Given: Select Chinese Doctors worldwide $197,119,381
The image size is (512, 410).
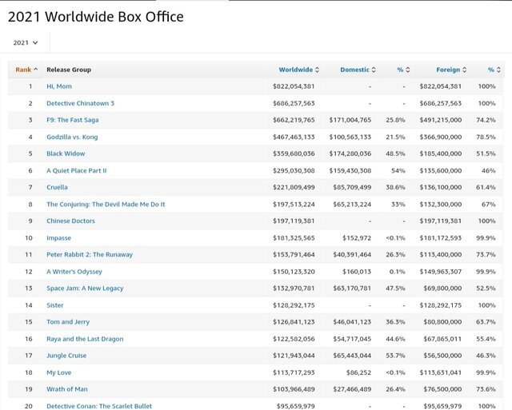Looking at the screenshot, I should click(x=294, y=221).
